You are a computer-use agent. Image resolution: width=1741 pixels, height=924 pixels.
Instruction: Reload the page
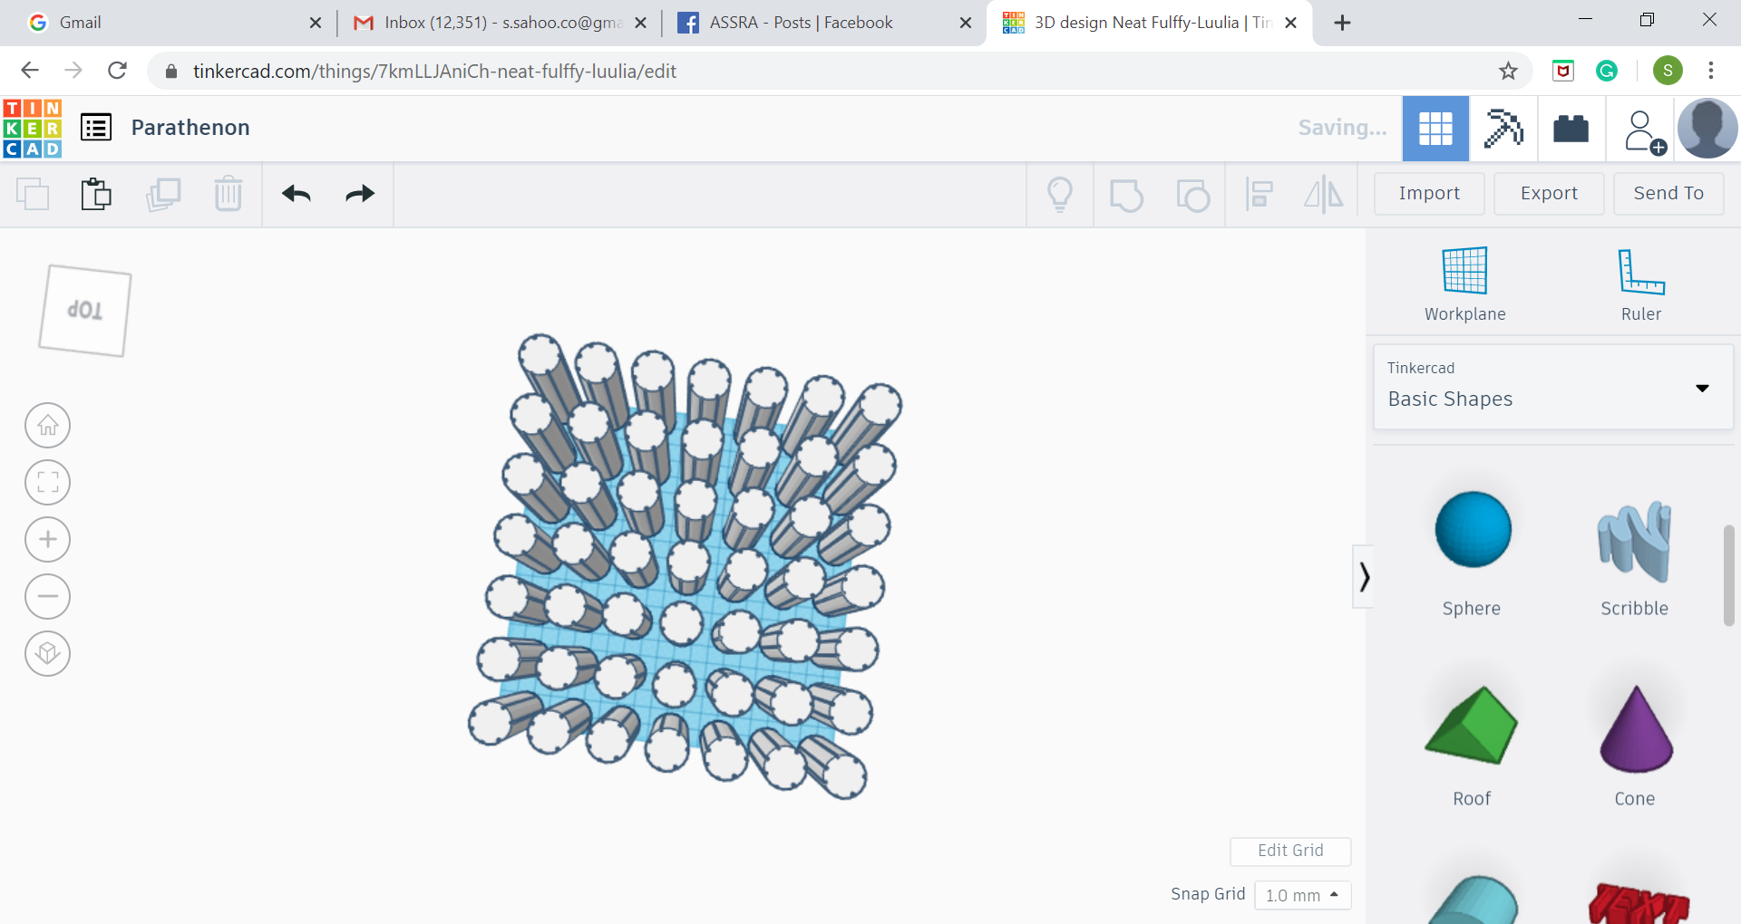pos(117,71)
